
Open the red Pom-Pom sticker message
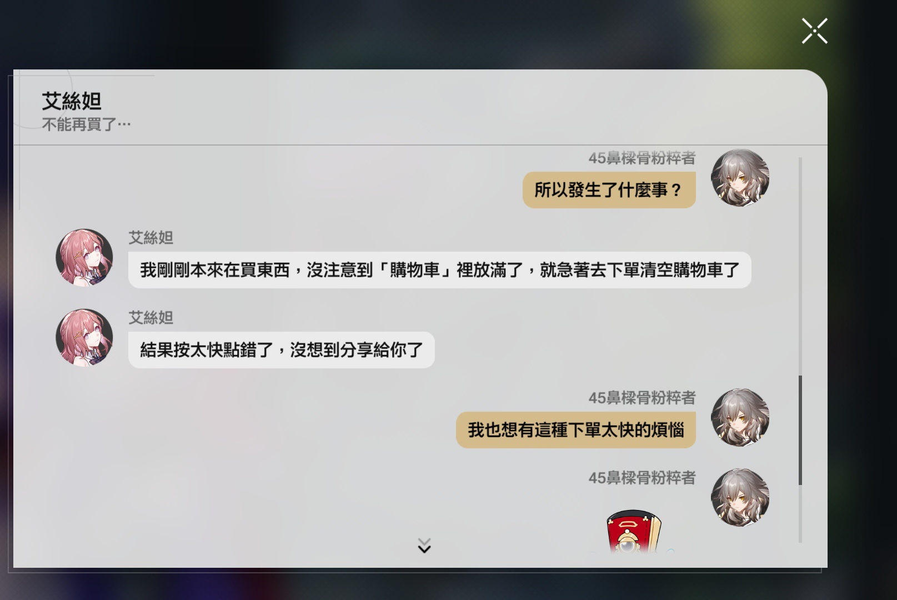click(x=633, y=532)
